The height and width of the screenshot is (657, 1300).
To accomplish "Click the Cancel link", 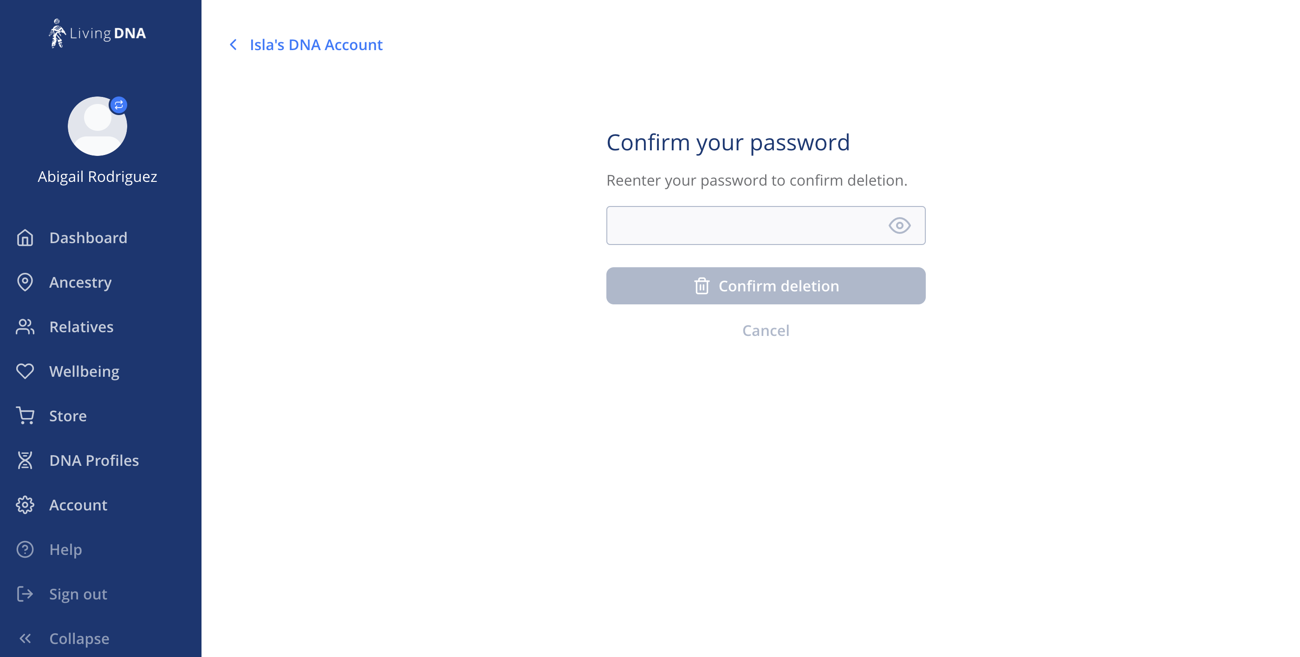I will point(766,330).
